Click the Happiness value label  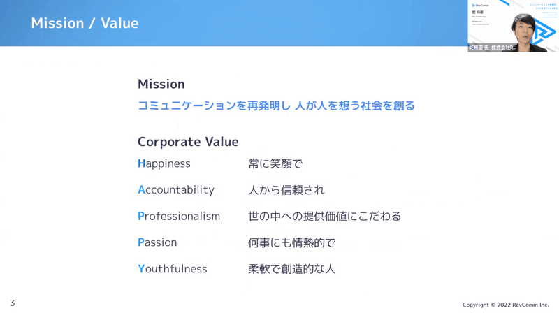[164, 163]
